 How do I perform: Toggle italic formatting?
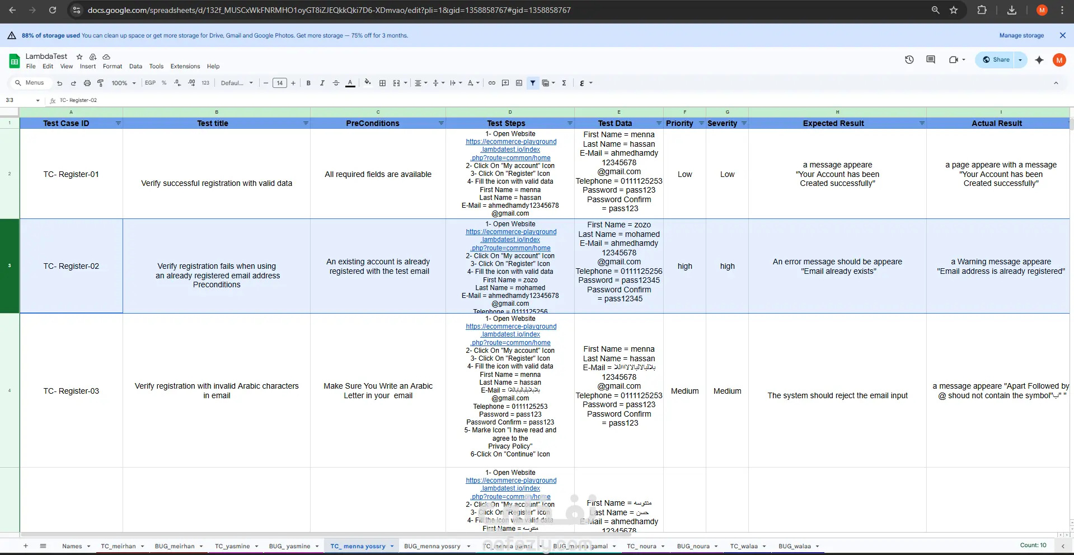(322, 83)
